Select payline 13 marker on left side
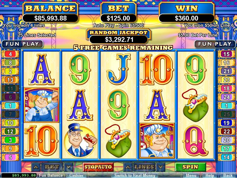 point(10,80)
